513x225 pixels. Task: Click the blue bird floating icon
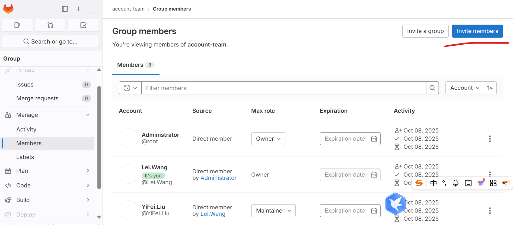click(x=396, y=203)
